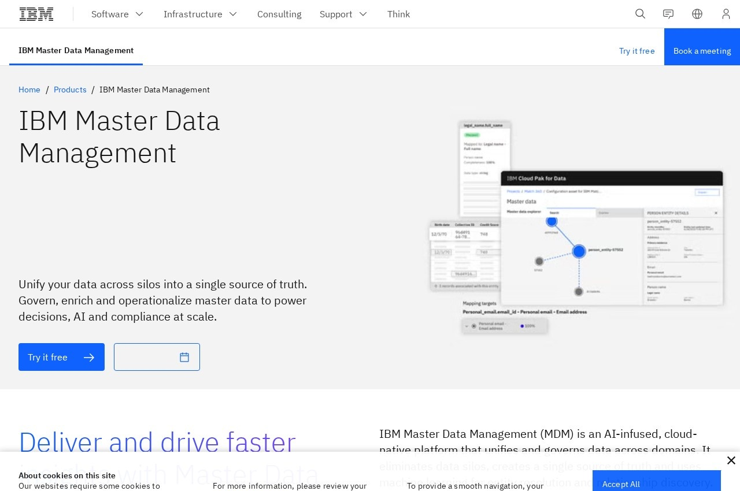The height and width of the screenshot is (491, 740).
Task: Click About cookies on this site text
Action: (67, 475)
